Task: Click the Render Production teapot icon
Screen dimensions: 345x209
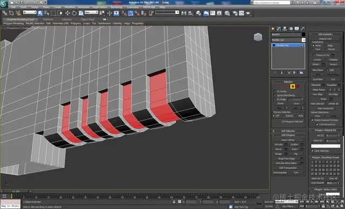Action: tap(248, 13)
